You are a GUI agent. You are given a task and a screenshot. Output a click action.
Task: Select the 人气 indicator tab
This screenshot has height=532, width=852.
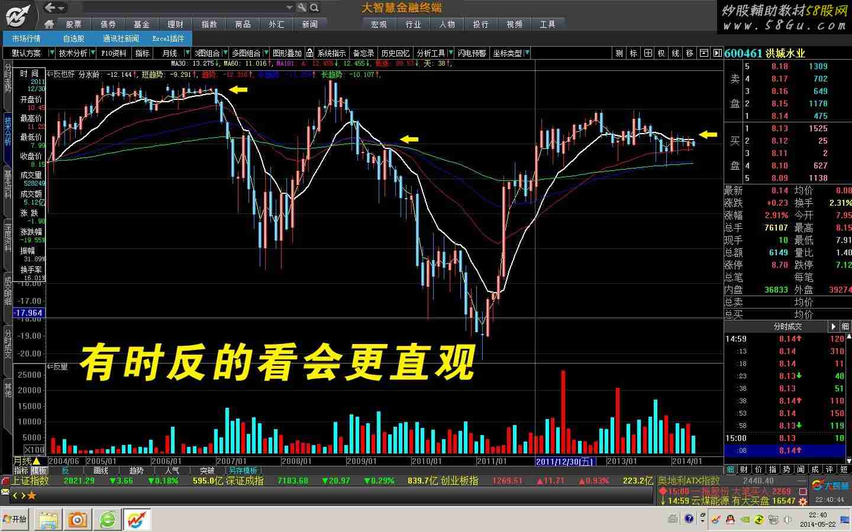[172, 471]
